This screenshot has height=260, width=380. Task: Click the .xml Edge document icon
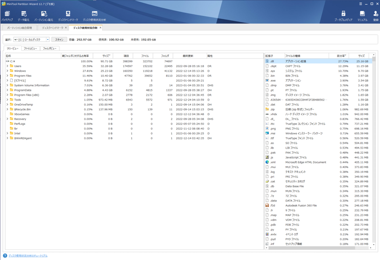point(267,162)
